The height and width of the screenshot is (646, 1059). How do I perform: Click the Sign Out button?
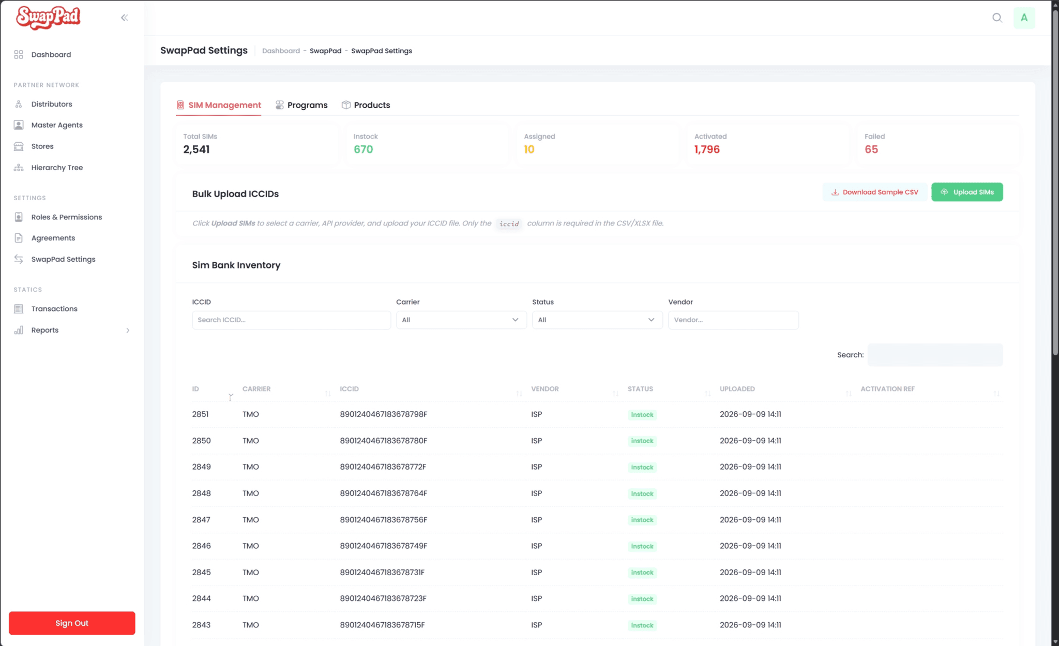coord(72,623)
